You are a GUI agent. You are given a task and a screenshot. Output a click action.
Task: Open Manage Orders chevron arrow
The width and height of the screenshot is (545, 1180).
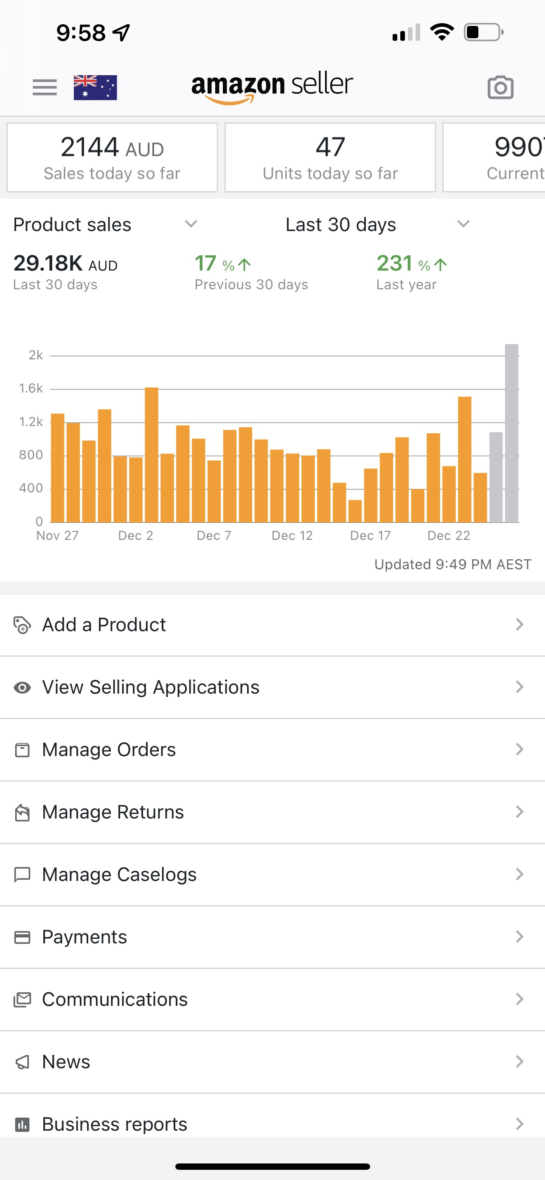click(520, 749)
